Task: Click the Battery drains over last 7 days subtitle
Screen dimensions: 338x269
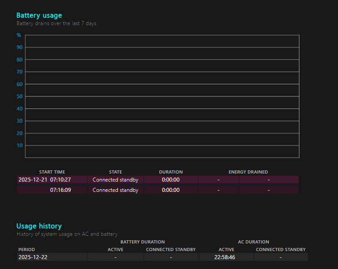Action: pyautogui.click(x=57, y=23)
